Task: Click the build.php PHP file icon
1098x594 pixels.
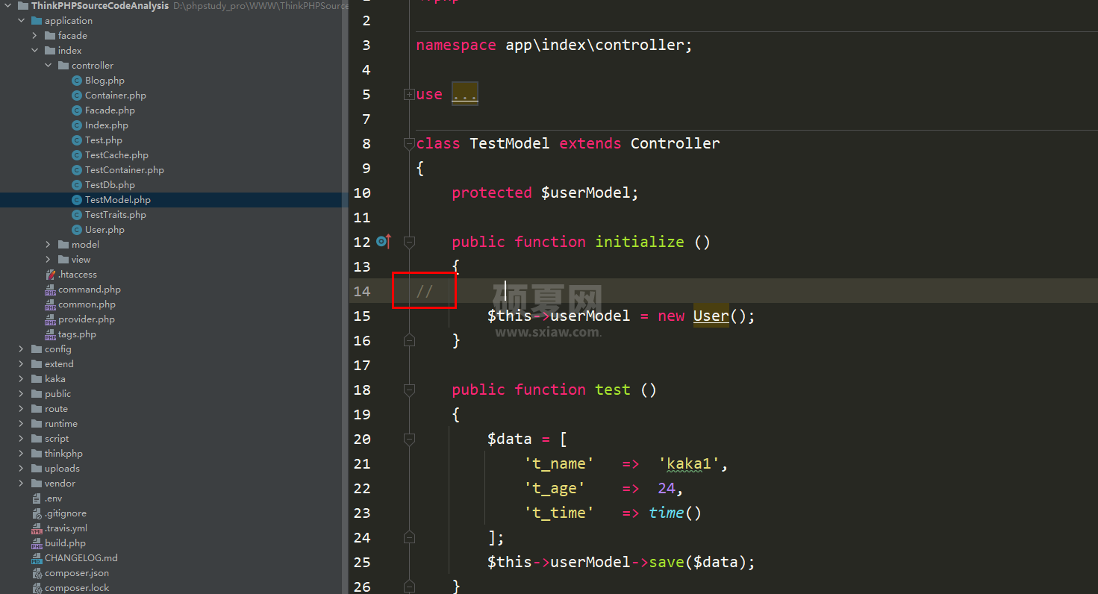Action: (x=37, y=543)
